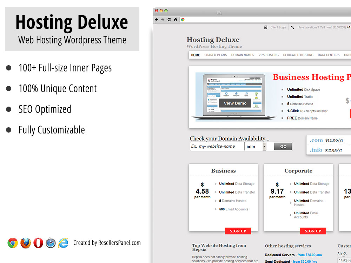This screenshot has width=351, height=263.
Task: Open the DOMAIN NAMES menu item
Action: [x=243, y=55]
